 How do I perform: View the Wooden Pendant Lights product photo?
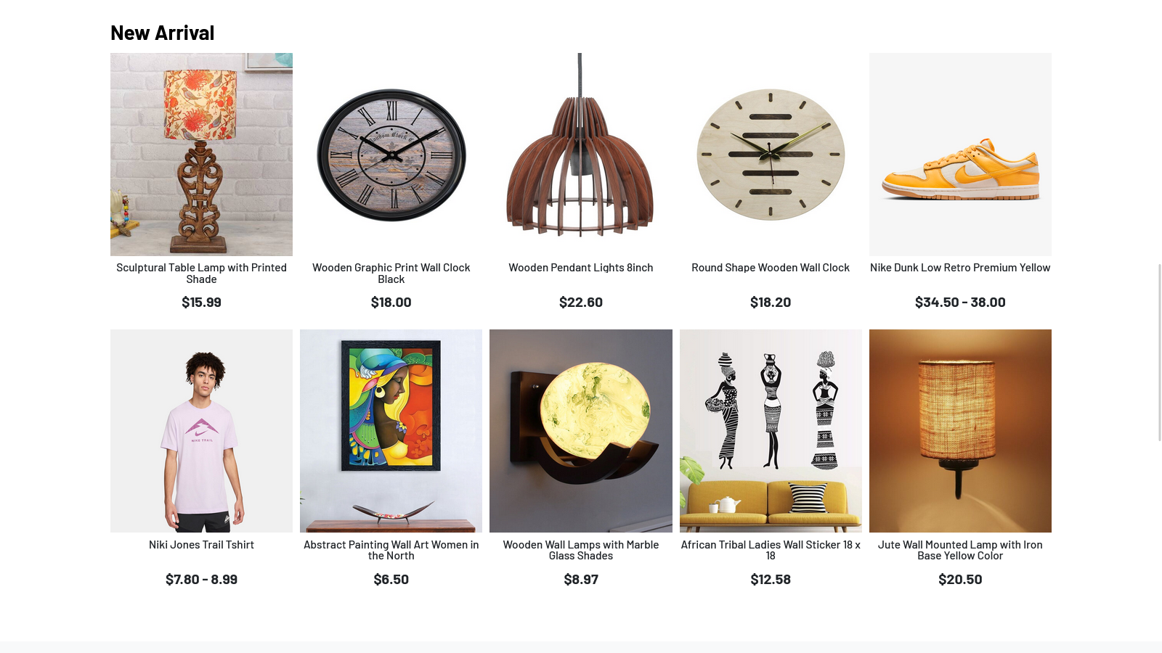point(581,155)
